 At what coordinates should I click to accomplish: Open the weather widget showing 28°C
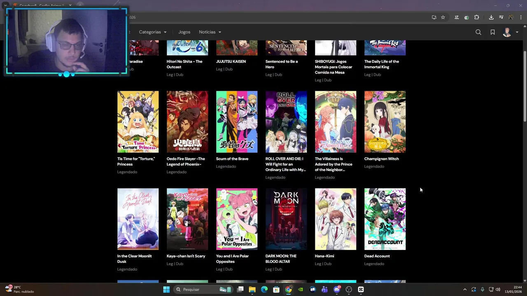[x=19, y=289]
